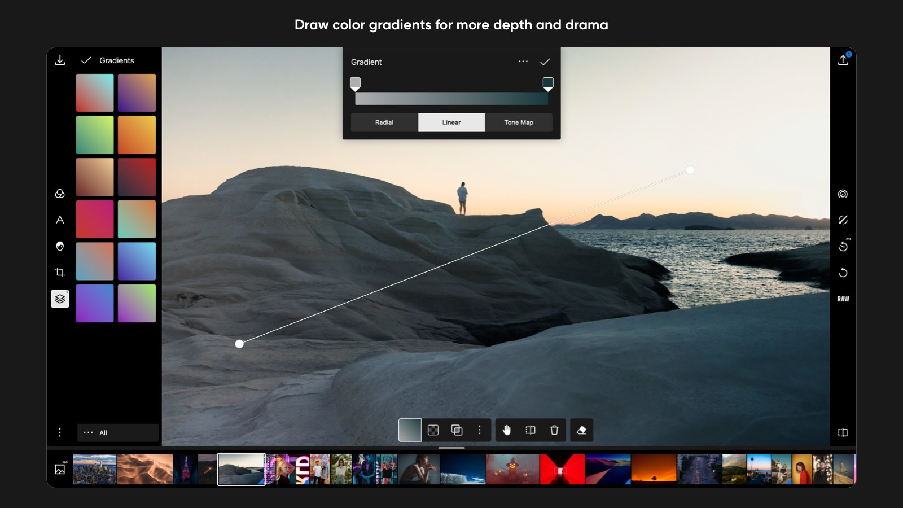Select the Hand pan tool
This screenshot has width=903, height=508.
coord(507,430)
